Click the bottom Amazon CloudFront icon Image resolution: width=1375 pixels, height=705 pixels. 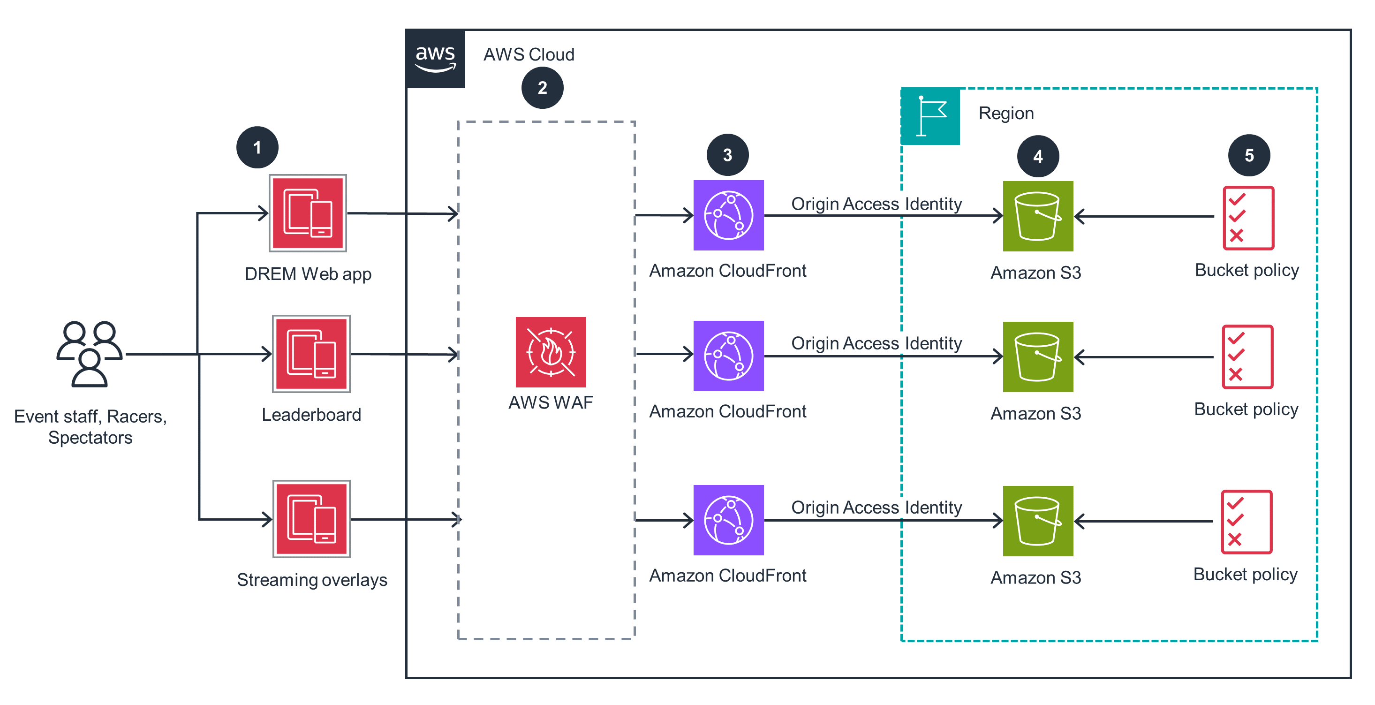(x=729, y=520)
